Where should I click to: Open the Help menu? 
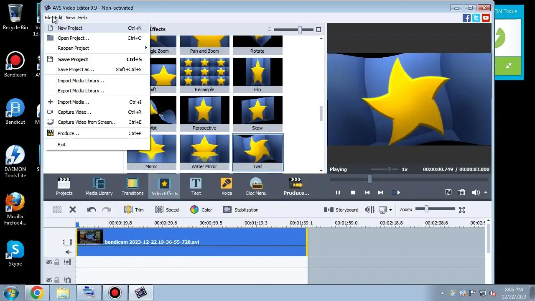click(x=82, y=18)
